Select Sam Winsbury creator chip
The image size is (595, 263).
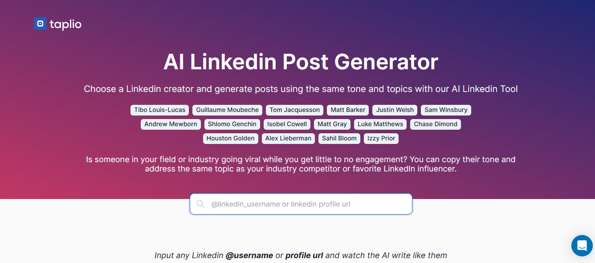446,110
